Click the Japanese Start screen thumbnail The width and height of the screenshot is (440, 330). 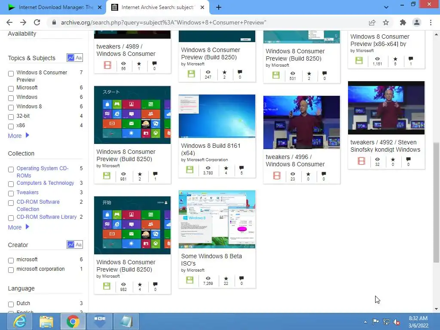tap(132, 115)
